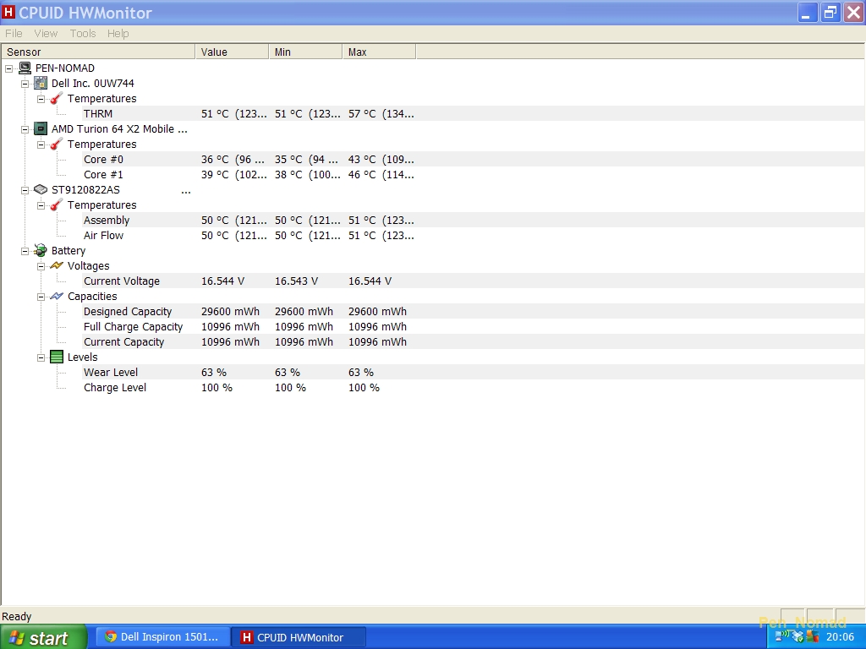The width and height of the screenshot is (866, 649).
Task: Collapse Temperatures under Dell Inc.
Action: click(x=41, y=99)
